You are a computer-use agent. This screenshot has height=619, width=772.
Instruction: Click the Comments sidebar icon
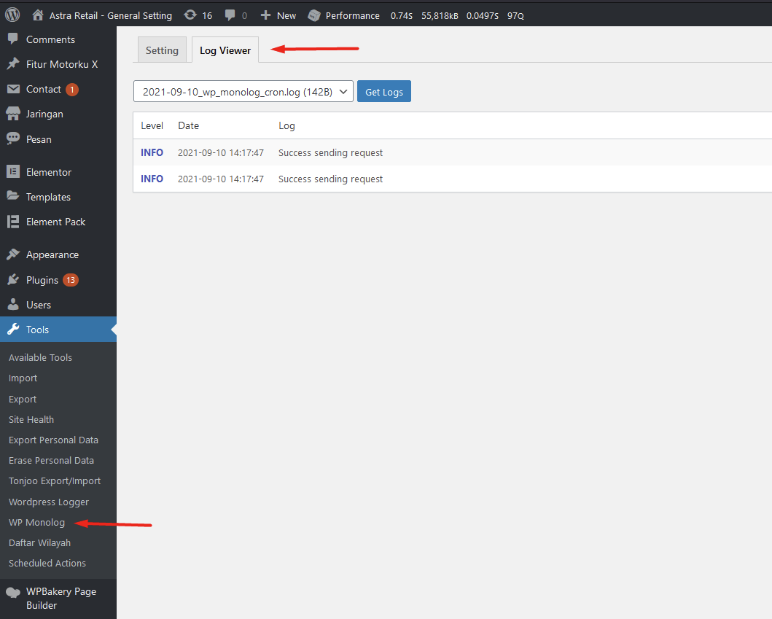13,39
